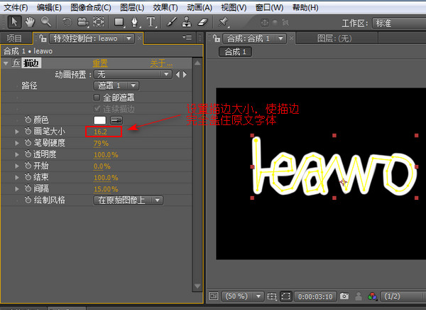Open the 效果(T) menu
This screenshot has width=426, height=310.
coord(165,7)
